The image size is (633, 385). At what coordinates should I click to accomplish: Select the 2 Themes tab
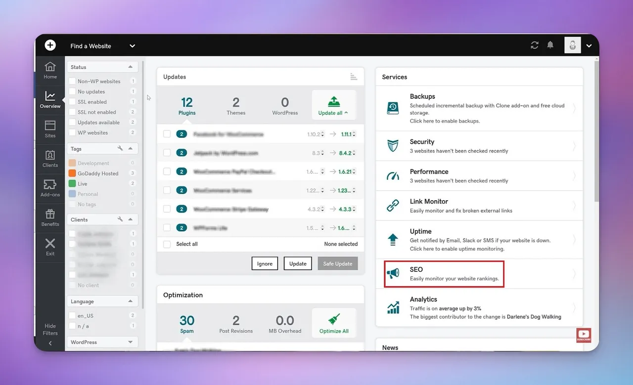[x=236, y=106]
